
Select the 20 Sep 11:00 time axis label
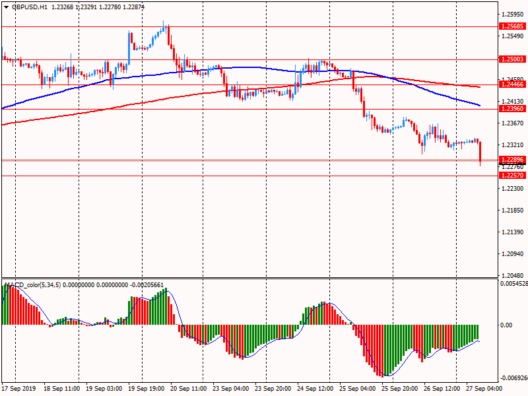tap(189, 389)
